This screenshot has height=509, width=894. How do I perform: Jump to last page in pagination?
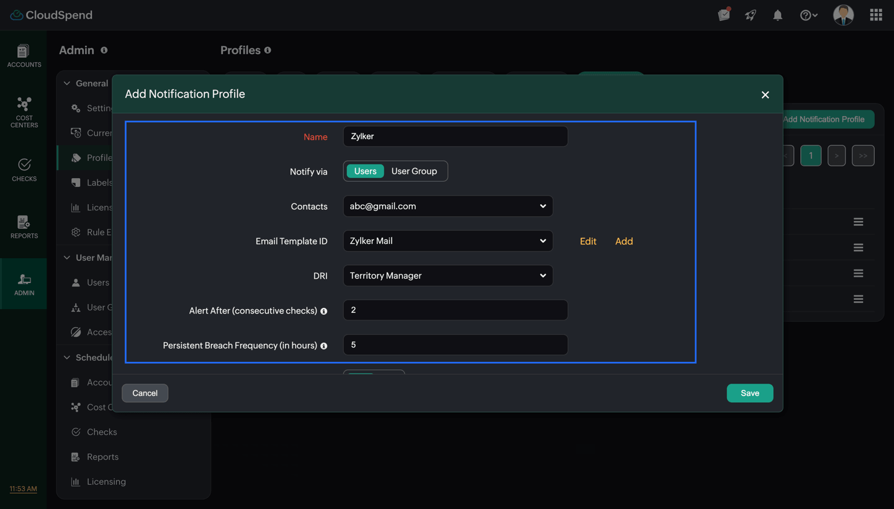(863, 156)
